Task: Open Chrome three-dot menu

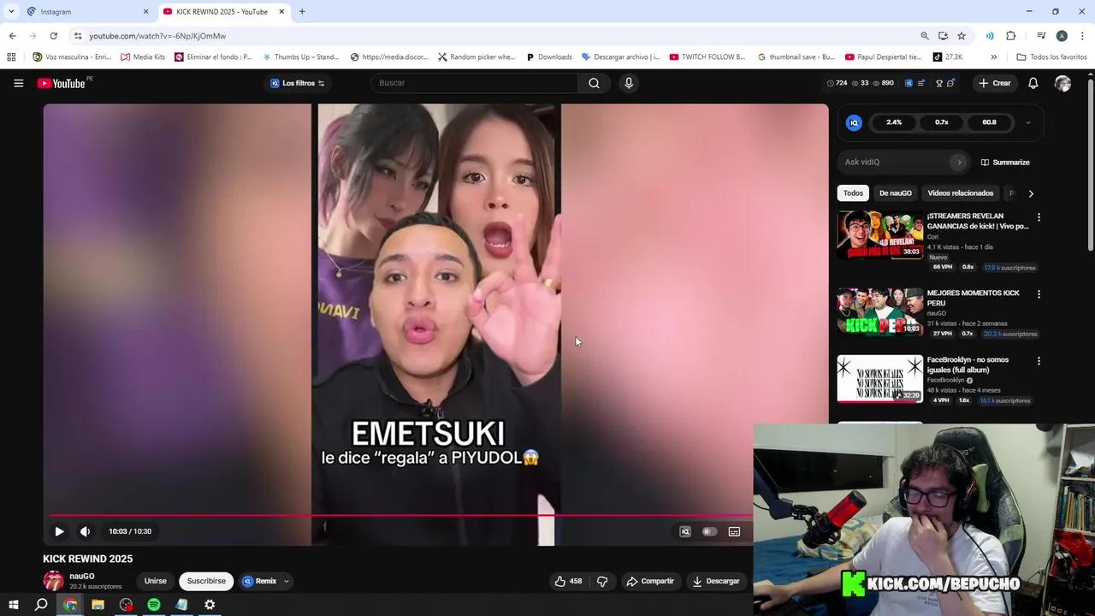Action: 1083,36
